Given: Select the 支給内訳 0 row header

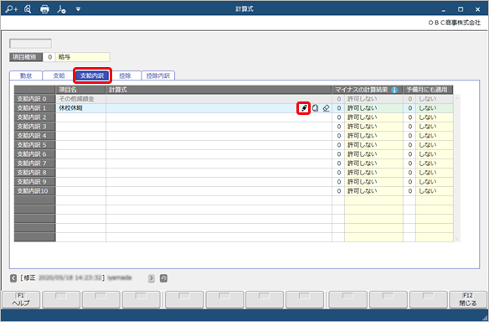Looking at the screenshot, I should click(34, 99).
